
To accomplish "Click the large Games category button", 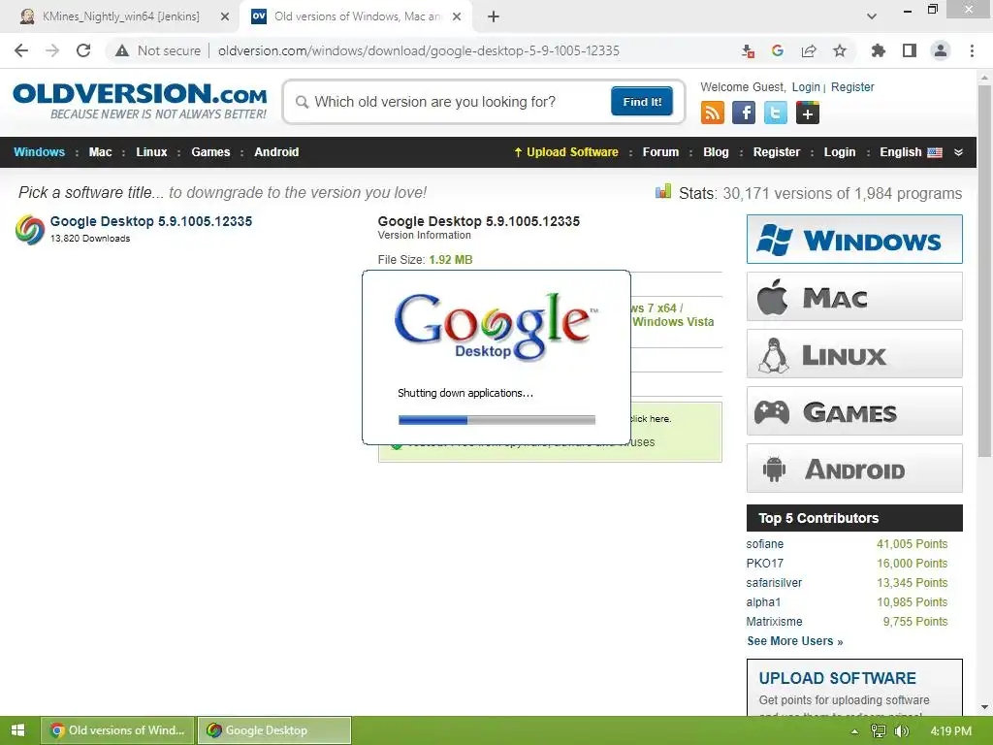I will coord(854,411).
